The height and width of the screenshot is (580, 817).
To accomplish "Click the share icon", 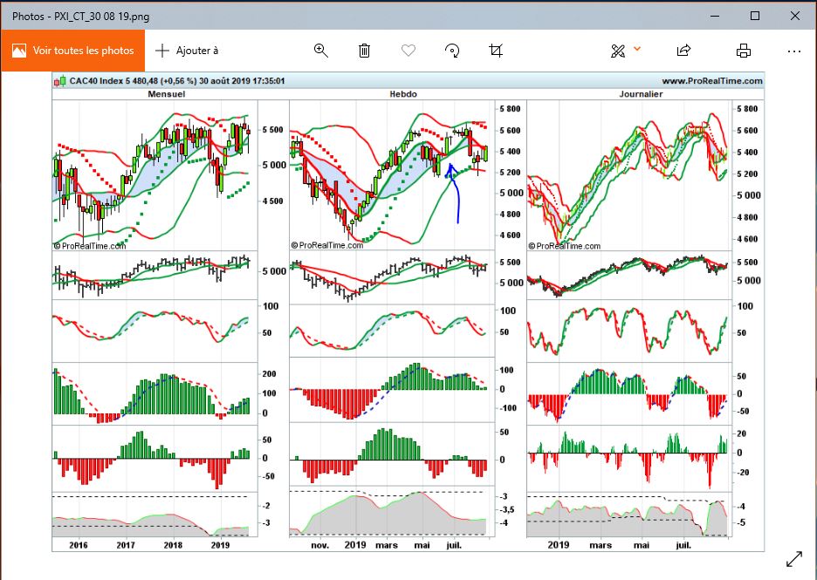I will click(684, 51).
